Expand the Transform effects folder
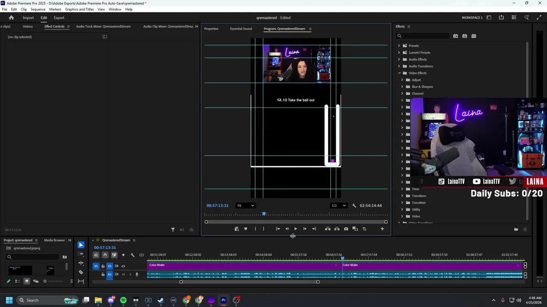The height and width of the screenshot is (307, 547). (402, 196)
